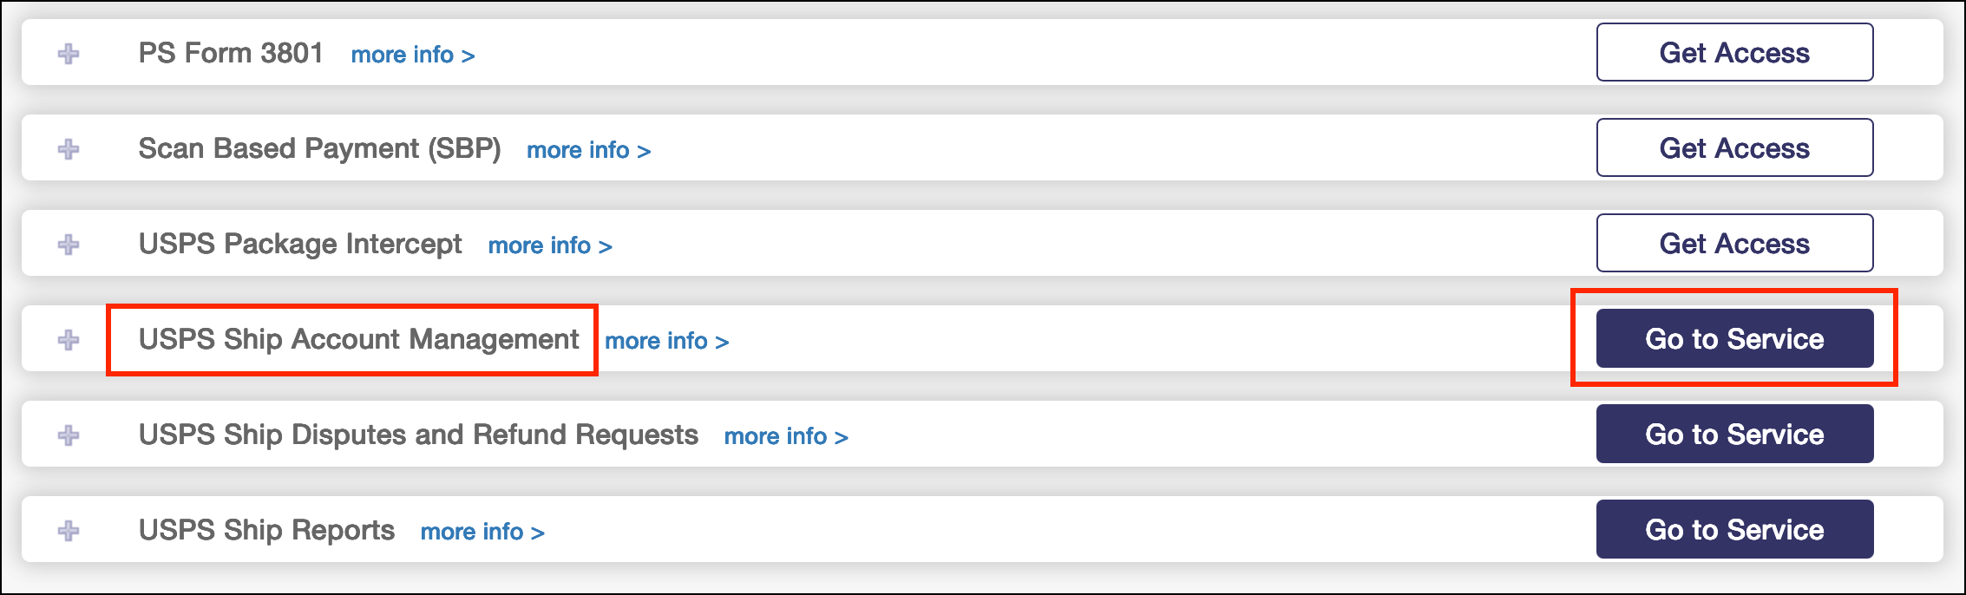Expand USPS Ship Account Management row
This screenshot has height=595, width=1966.
tap(69, 340)
